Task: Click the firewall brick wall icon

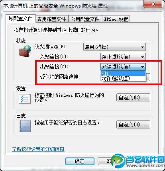Action: click(x=25, y=51)
